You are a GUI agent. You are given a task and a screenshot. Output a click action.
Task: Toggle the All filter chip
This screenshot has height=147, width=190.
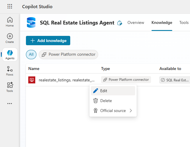point(31,54)
